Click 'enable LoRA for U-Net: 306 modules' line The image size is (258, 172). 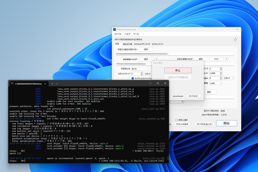69,104
